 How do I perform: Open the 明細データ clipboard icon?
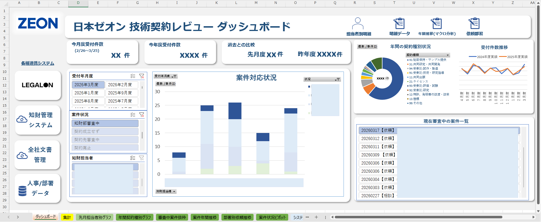coord(399,23)
